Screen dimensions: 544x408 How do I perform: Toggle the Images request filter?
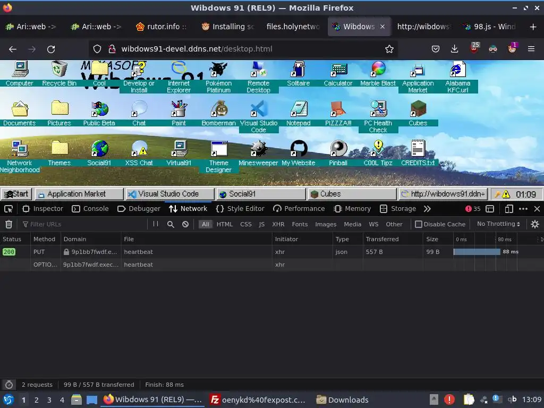[326, 225]
